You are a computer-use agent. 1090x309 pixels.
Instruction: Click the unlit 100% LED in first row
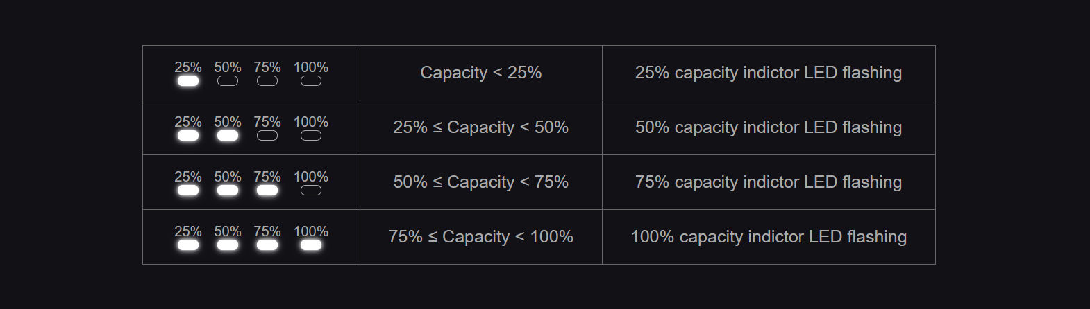point(311,81)
